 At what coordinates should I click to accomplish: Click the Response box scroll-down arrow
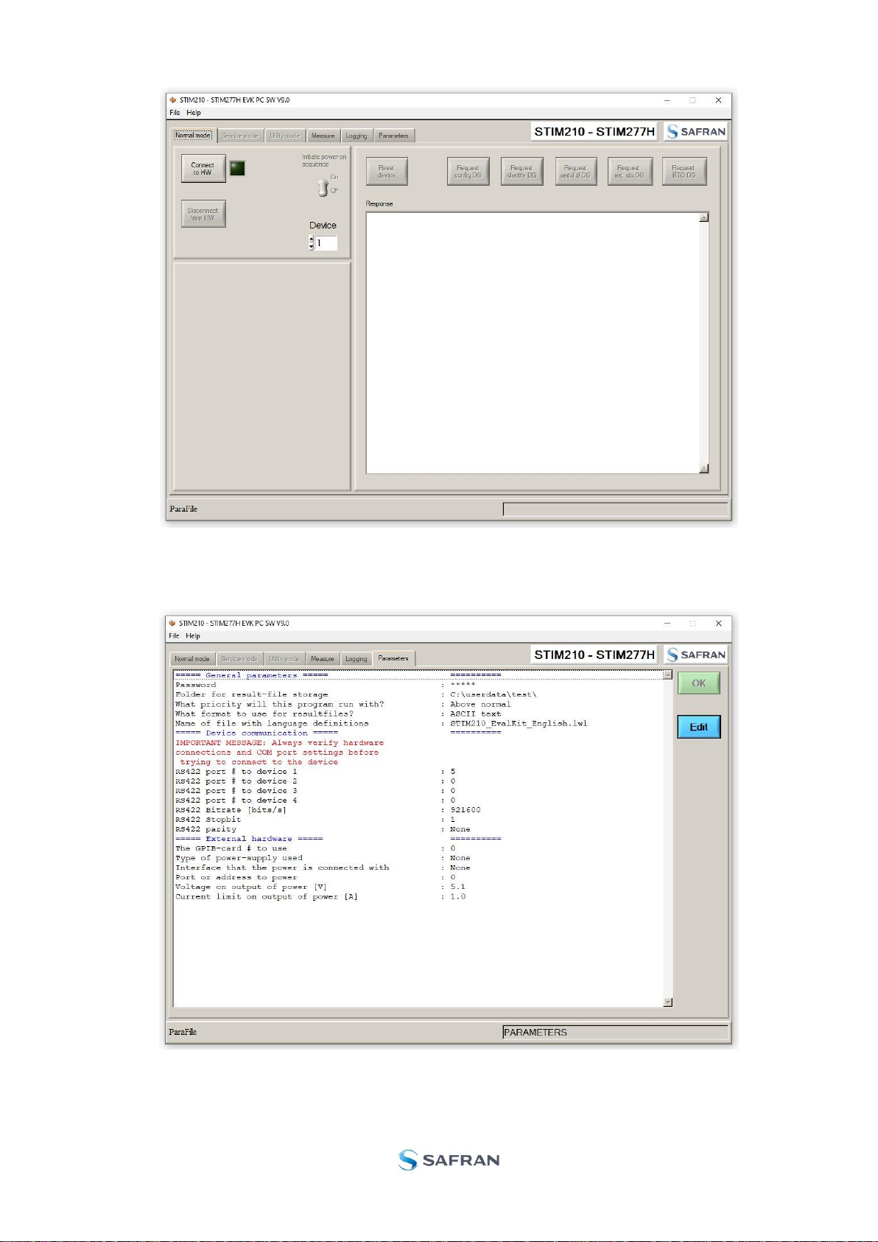[704, 468]
